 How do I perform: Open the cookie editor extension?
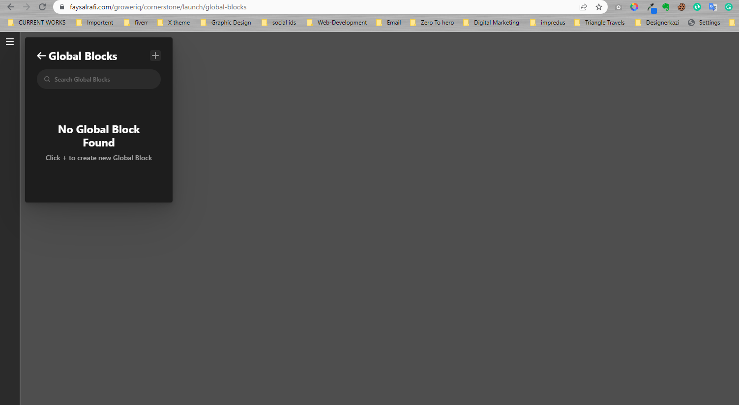pyautogui.click(x=681, y=7)
